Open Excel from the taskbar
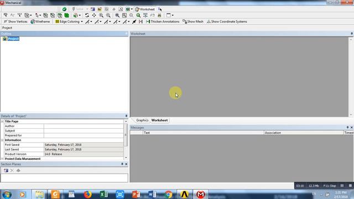The height and width of the screenshot is (199, 354). point(103,194)
